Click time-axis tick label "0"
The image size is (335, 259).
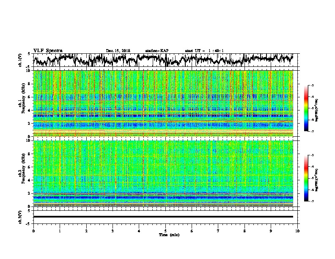click(x=33, y=231)
